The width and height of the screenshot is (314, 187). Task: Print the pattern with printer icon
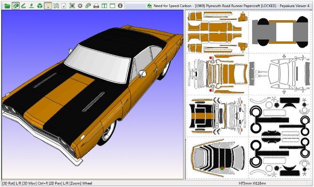[96, 6]
